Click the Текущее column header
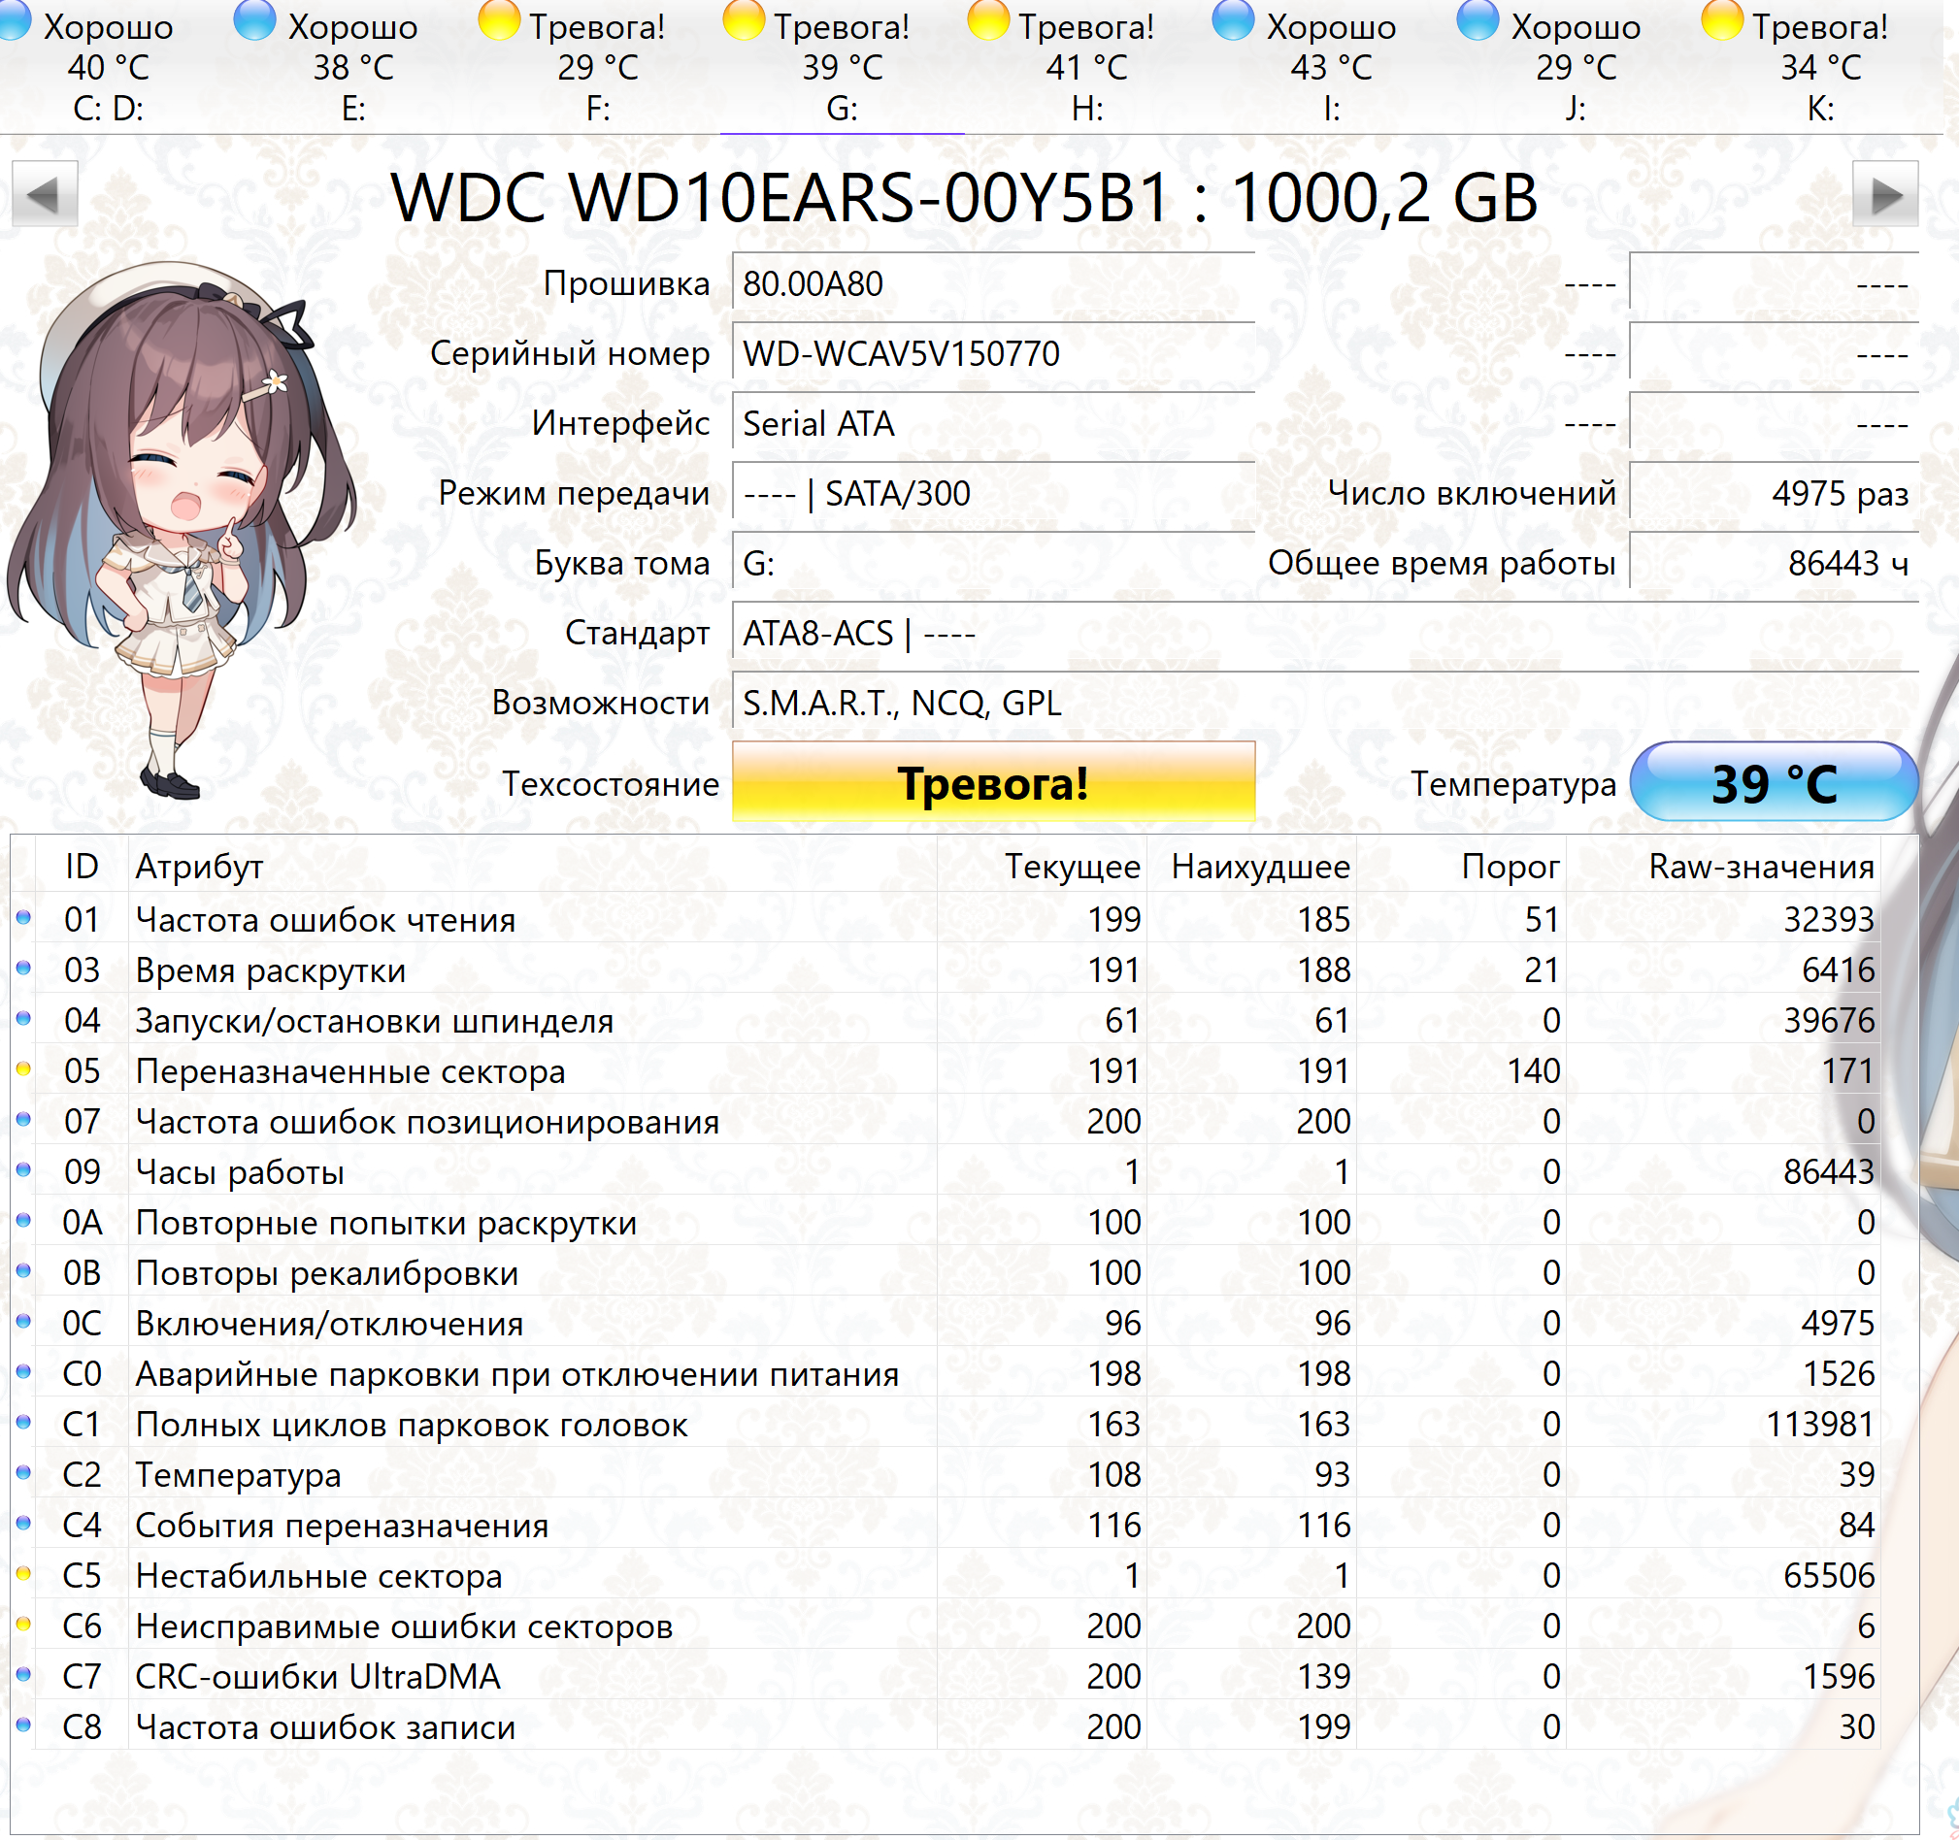This screenshot has height=1840, width=1959. pos(1043,866)
